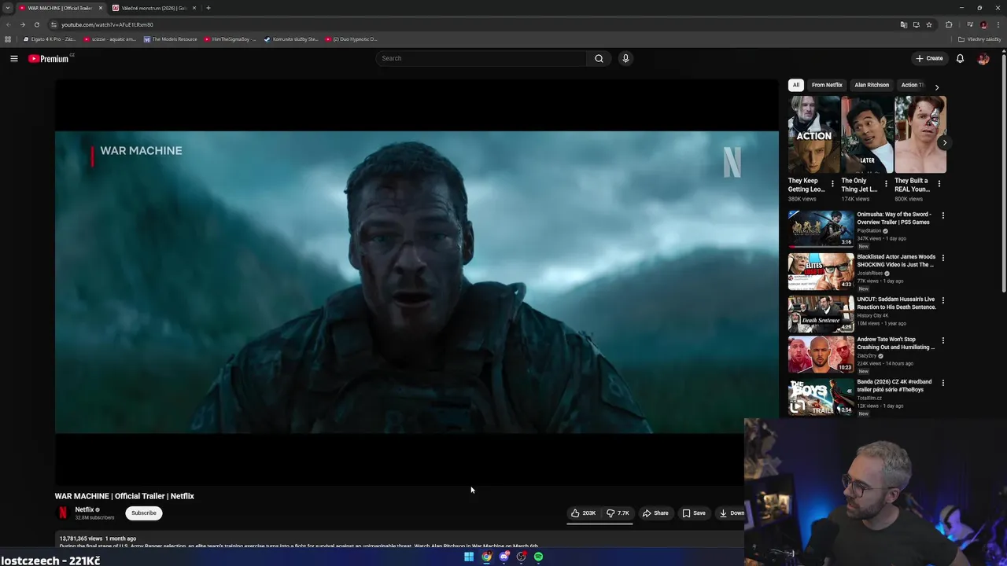Show next shorts with carousel arrow
The width and height of the screenshot is (1007, 566).
944,142
